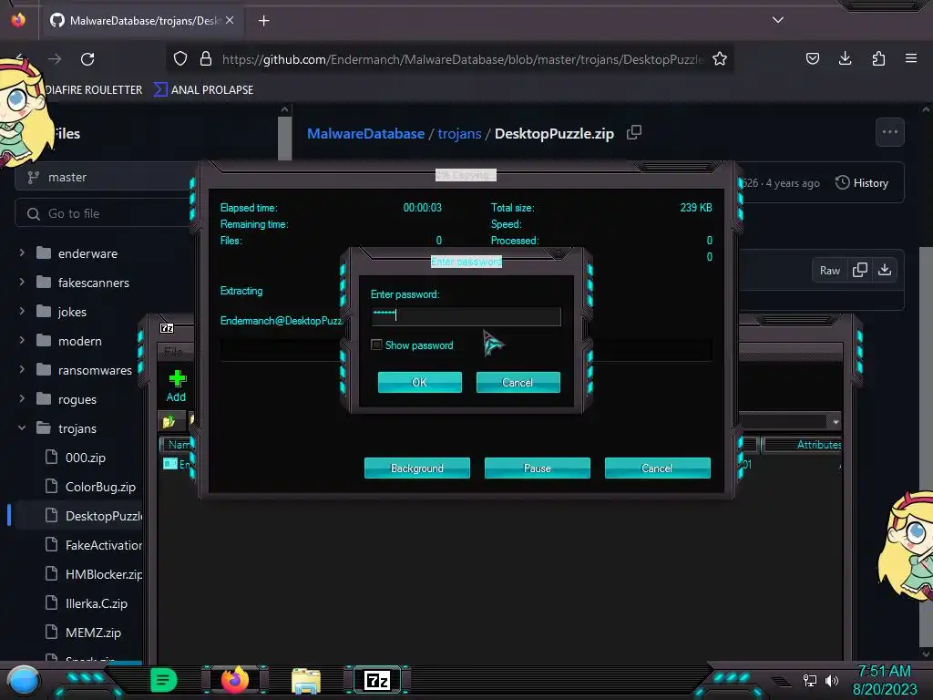Viewport: 933px width, 700px height.
Task: Open Firefox downloads panel
Action: tap(845, 58)
